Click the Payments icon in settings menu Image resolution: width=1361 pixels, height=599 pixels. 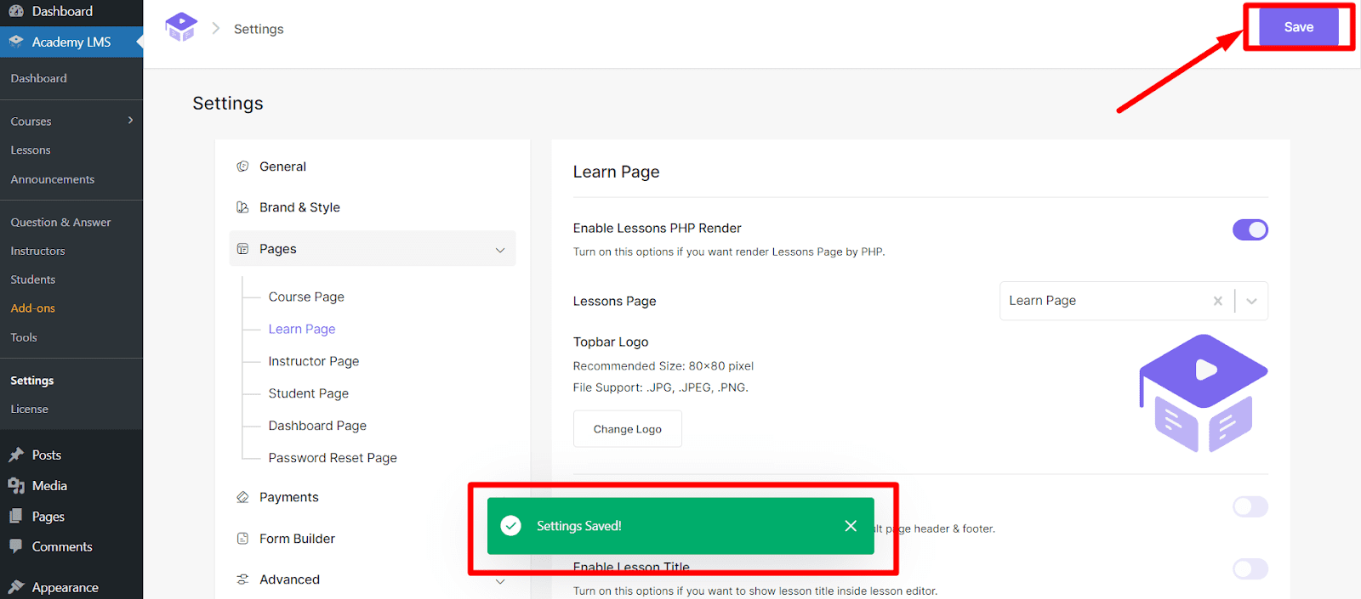point(242,497)
